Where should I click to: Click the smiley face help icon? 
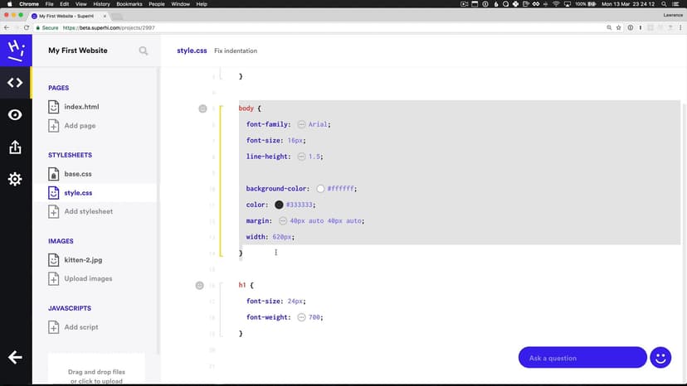point(660,357)
